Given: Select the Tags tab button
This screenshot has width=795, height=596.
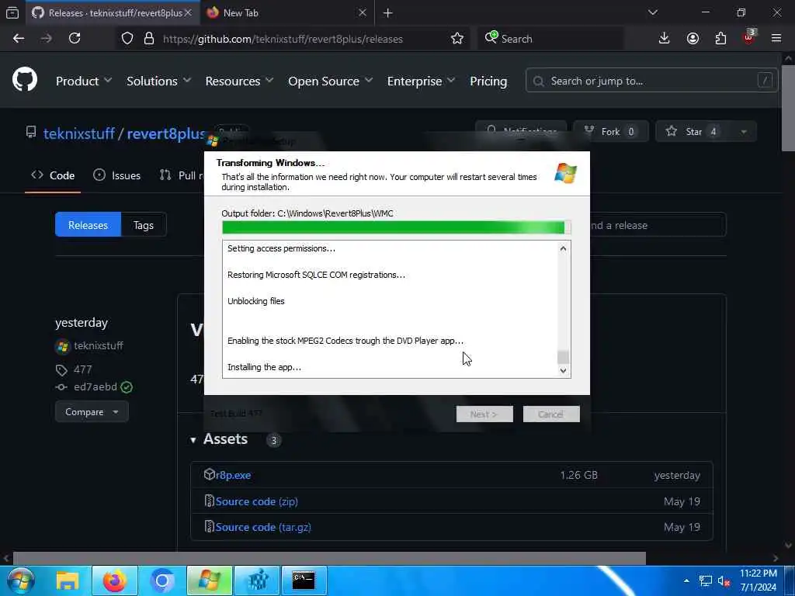Looking at the screenshot, I should point(144,225).
